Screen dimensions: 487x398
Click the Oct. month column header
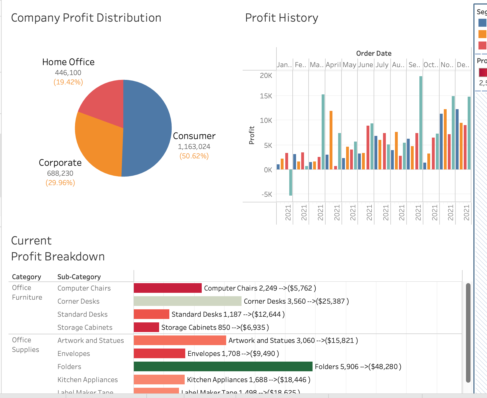[431, 65]
